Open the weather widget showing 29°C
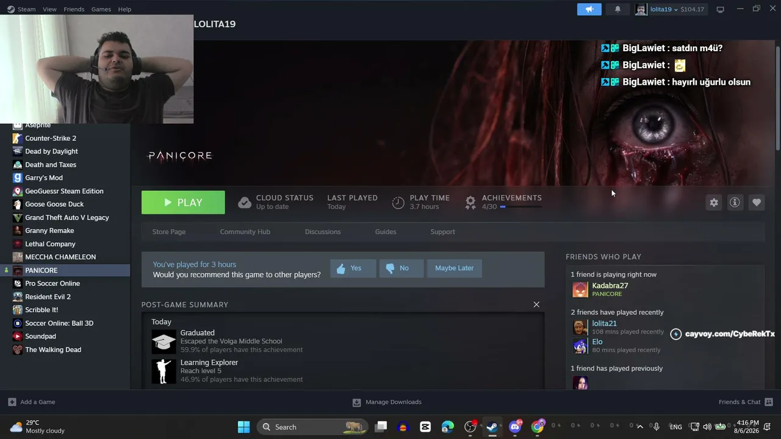This screenshot has height=439, width=781. click(38, 427)
